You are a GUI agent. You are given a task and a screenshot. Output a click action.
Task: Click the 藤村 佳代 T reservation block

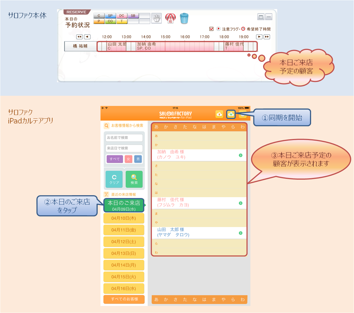[x=234, y=46]
